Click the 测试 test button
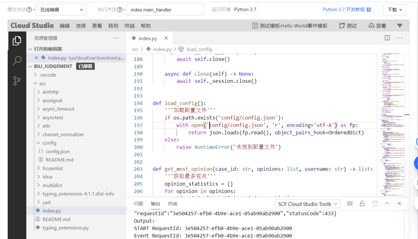The height and width of the screenshot is (239, 418). pyautogui.click(x=348, y=26)
